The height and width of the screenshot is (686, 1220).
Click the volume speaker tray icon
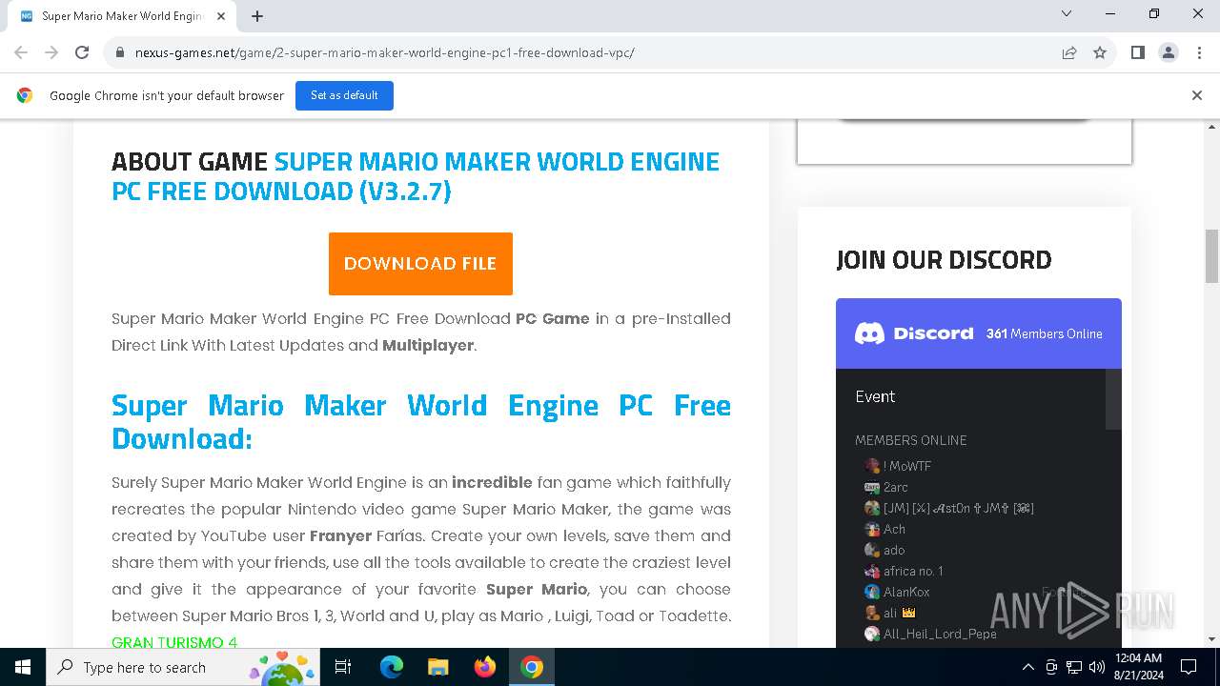pos(1097,667)
